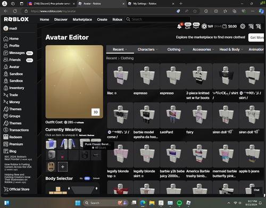The height and width of the screenshot is (208, 266).
Task: Open Official Store cart icon in sidebar
Action: (6, 189)
